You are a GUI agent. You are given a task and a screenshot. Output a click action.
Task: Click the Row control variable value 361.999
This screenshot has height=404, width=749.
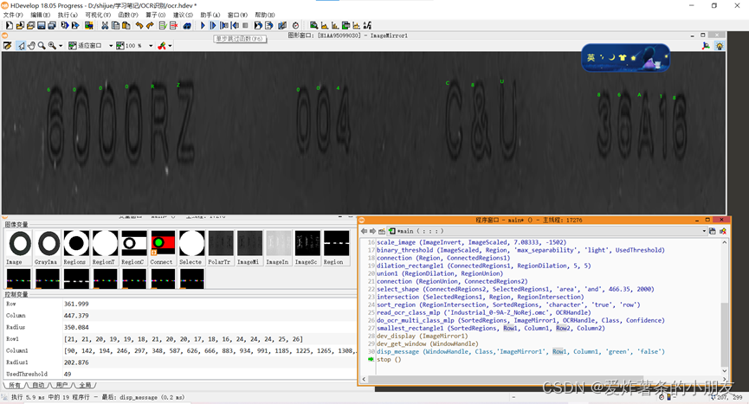coord(76,304)
